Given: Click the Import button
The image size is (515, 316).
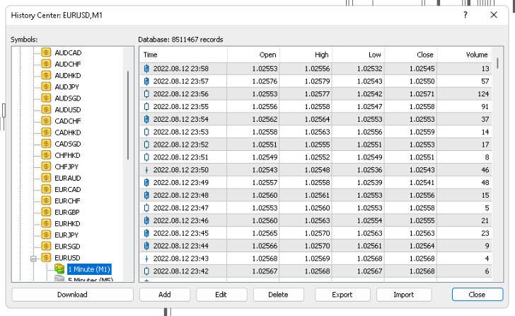Looking at the screenshot, I should pos(404,294).
